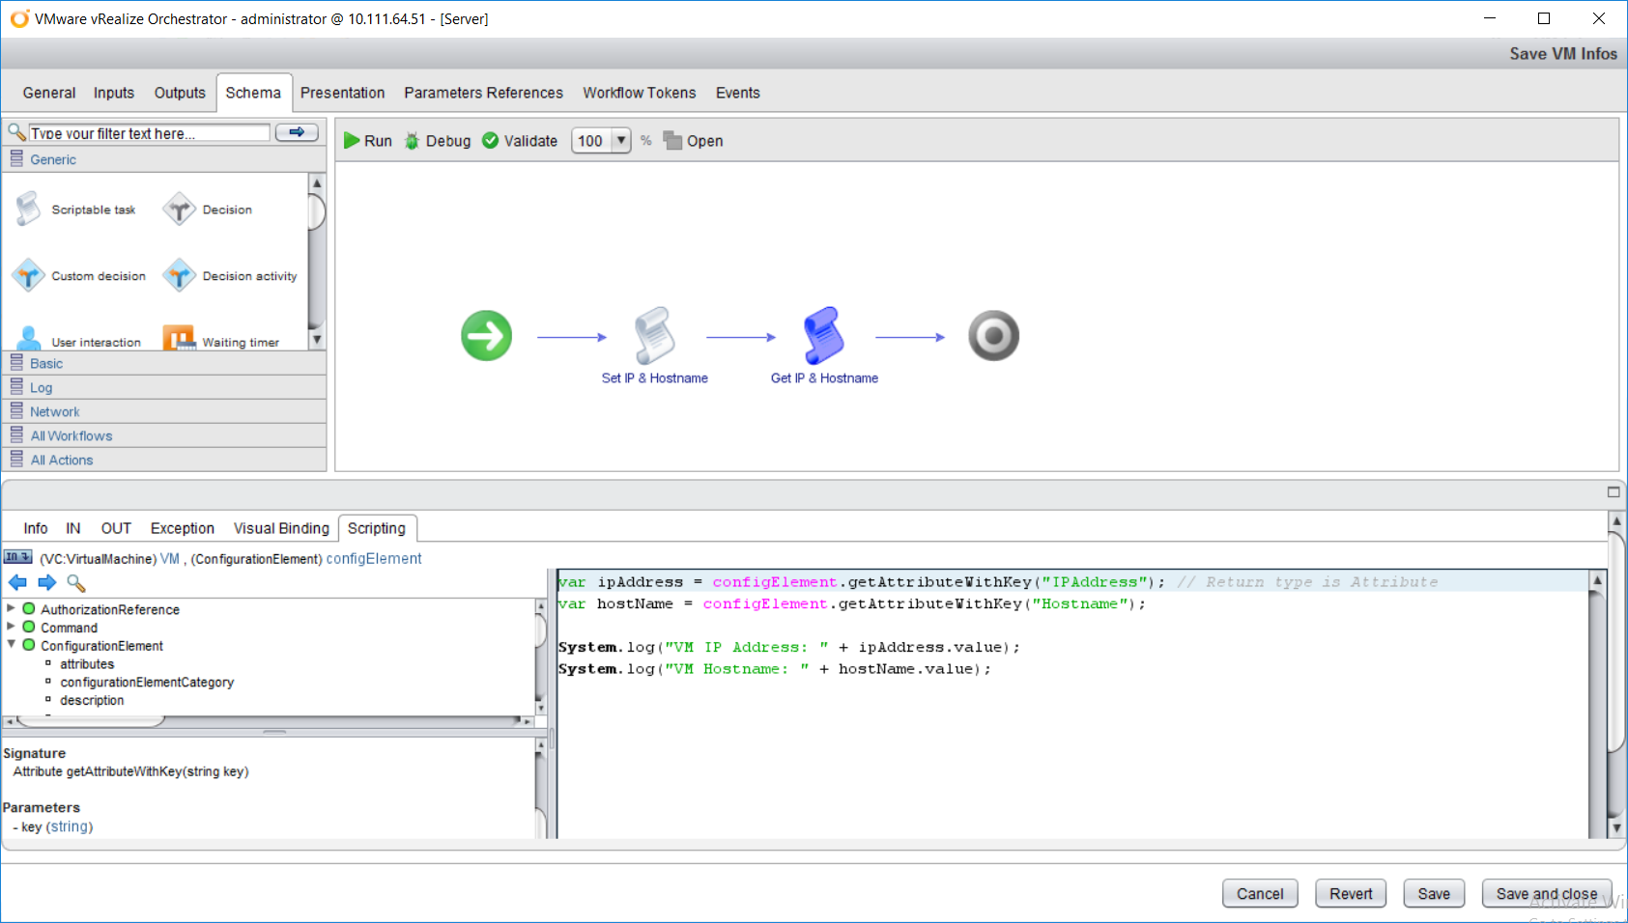Maximize the bottom scripting panel

[1613, 492]
